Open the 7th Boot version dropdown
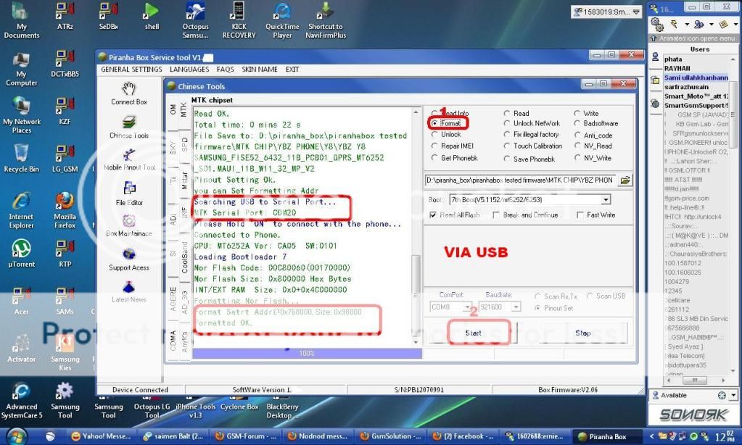Screen dimensions: 742x445 click(606, 199)
